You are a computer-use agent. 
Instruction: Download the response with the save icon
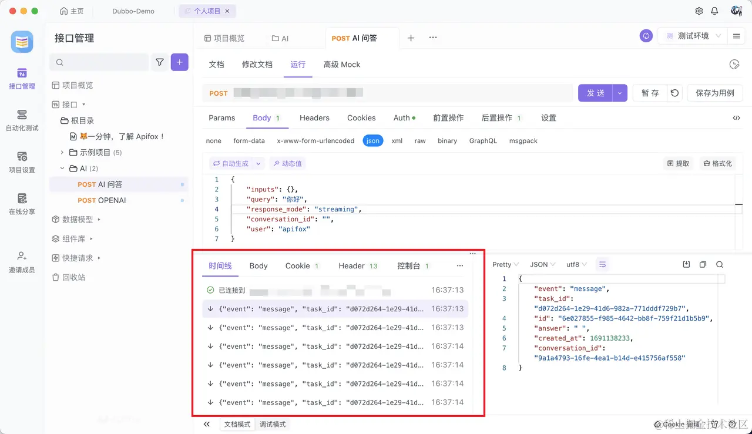(x=686, y=265)
